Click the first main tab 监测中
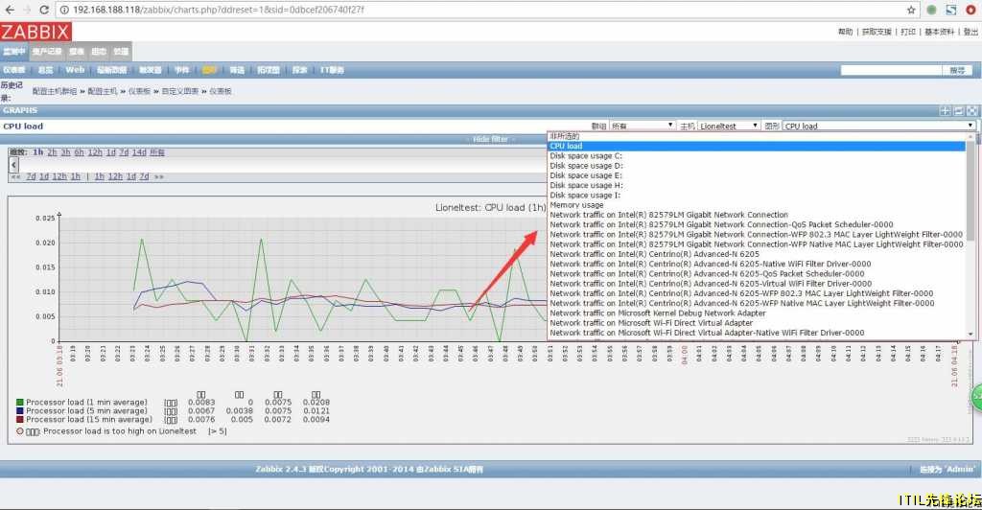 coord(13,52)
